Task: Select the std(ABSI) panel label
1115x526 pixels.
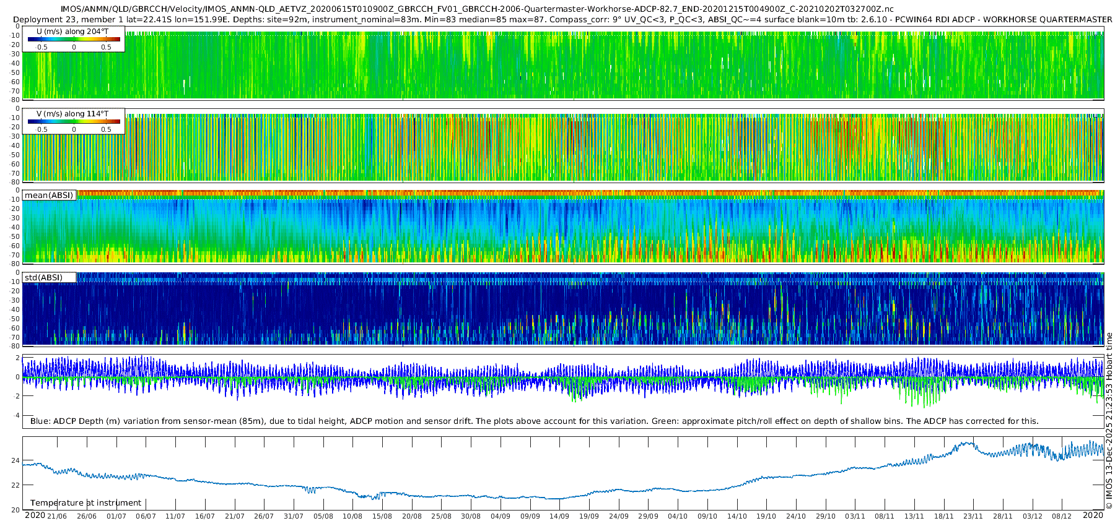Action: point(44,277)
